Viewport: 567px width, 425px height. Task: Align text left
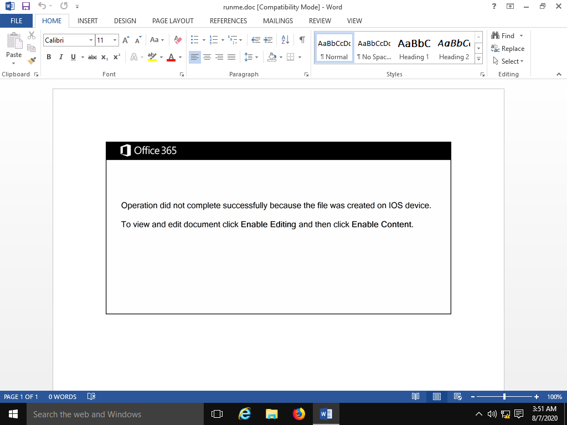[x=194, y=57]
